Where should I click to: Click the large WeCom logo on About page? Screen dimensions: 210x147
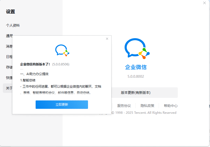tap(136, 48)
